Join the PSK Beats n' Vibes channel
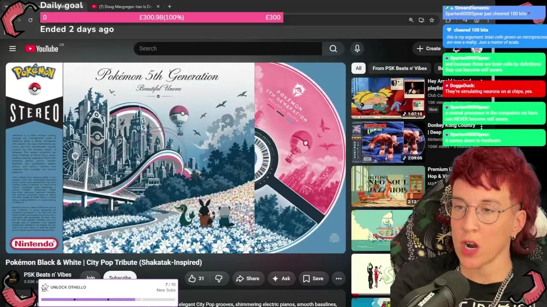The image size is (547, 307). [x=90, y=278]
